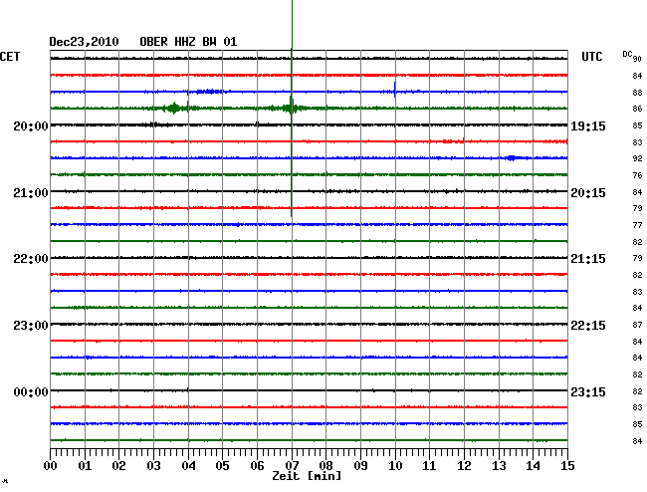Click minute tick label 15
Image resolution: width=647 pixels, height=492 pixels.
[x=567, y=465]
